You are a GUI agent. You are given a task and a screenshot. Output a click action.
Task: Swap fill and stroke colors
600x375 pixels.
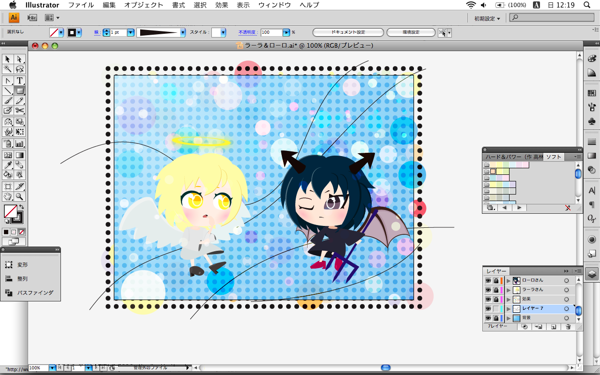tap(21, 207)
